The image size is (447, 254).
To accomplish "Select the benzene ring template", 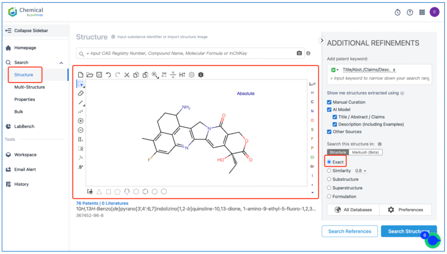I will 145,192.
